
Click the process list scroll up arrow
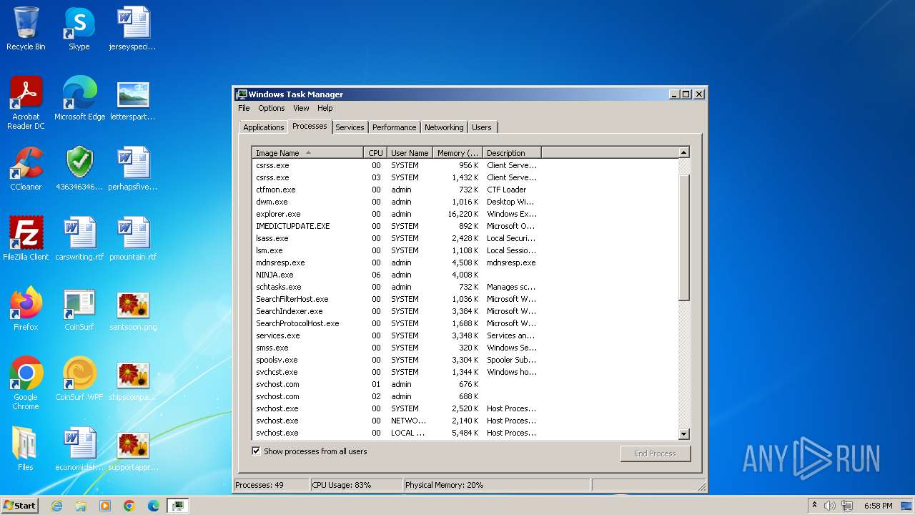pos(683,152)
